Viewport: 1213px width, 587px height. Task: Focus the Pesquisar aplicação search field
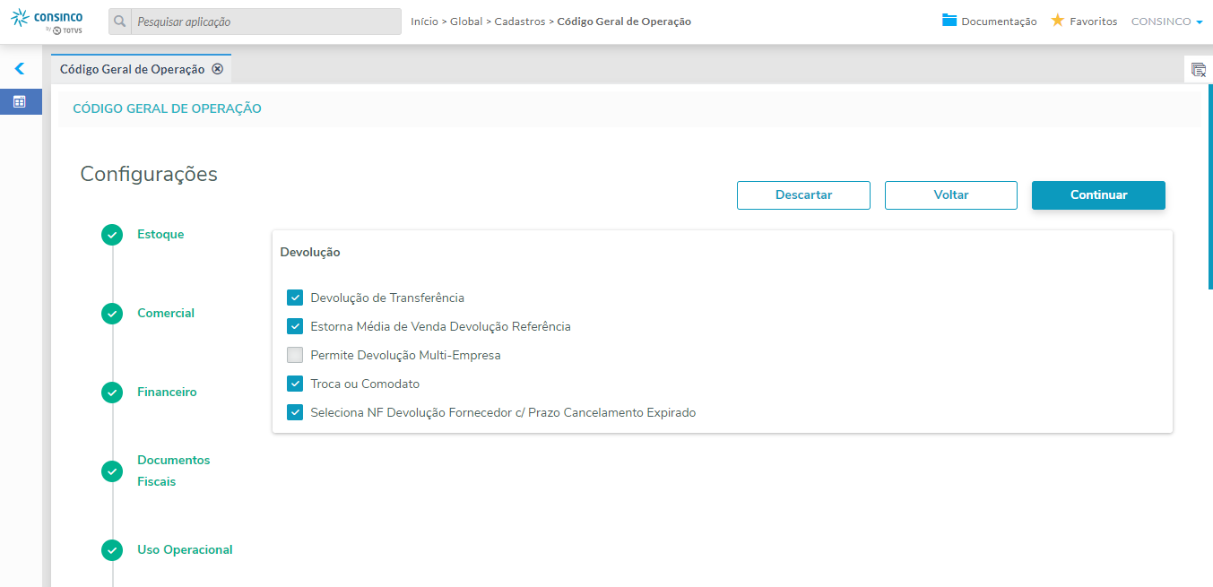(x=264, y=22)
